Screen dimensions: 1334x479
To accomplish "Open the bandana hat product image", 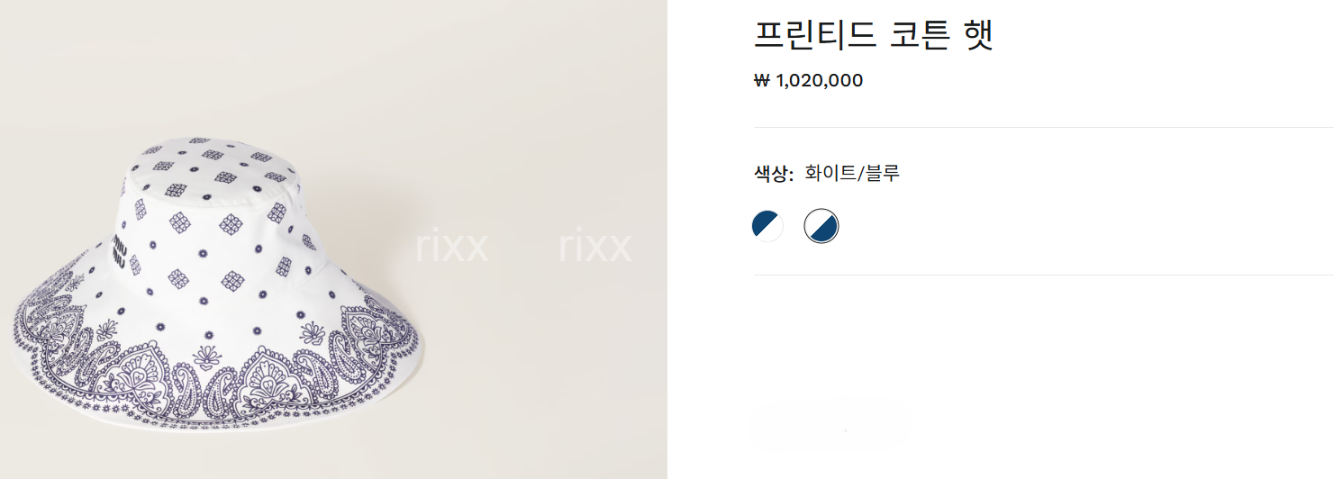I will (x=333, y=239).
